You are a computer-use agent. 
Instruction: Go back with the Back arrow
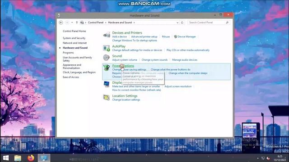pyautogui.click(x=61, y=22)
